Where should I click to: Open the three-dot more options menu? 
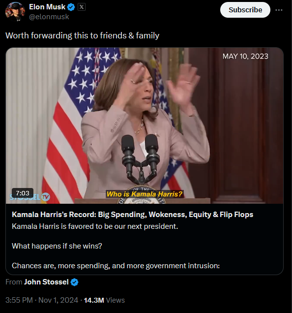tap(279, 10)
